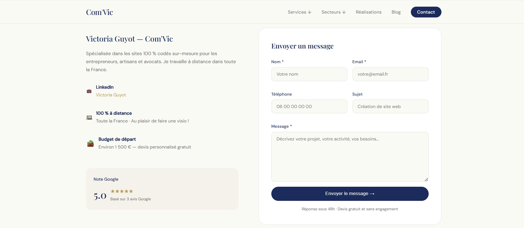Click 'Toute la France' visio text
The image size is (524, 228).
click(x=142, y=121)
